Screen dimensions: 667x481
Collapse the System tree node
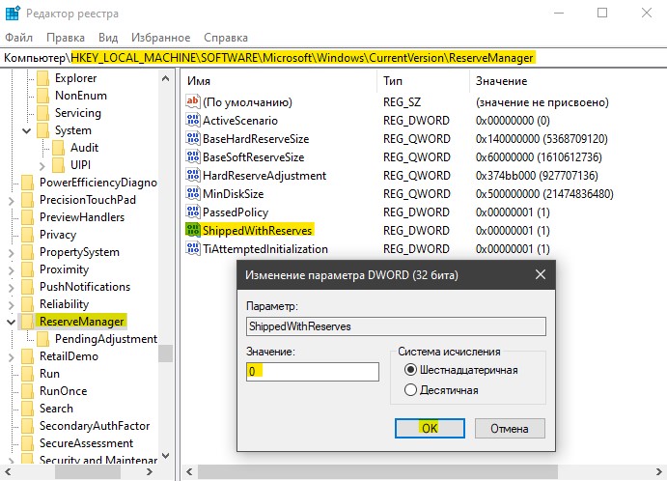[x=26, y=130]
